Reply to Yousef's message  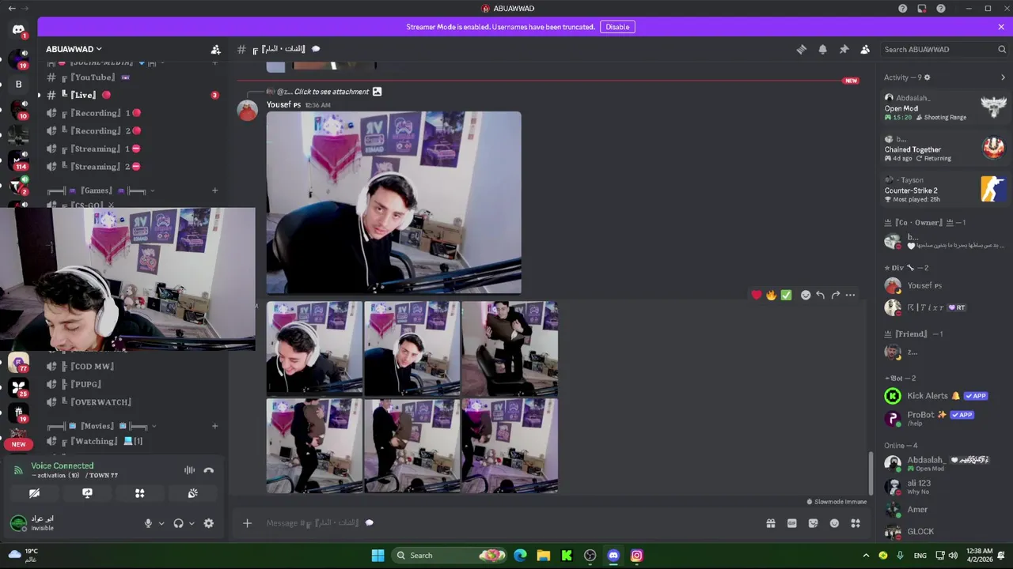(x=821, y=295)
